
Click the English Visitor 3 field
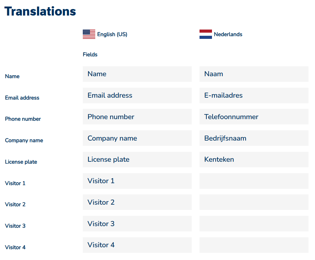[x=137, y=224]
